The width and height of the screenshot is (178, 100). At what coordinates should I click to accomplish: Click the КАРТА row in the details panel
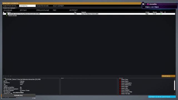pyautogui.click(x=14, y=81)
